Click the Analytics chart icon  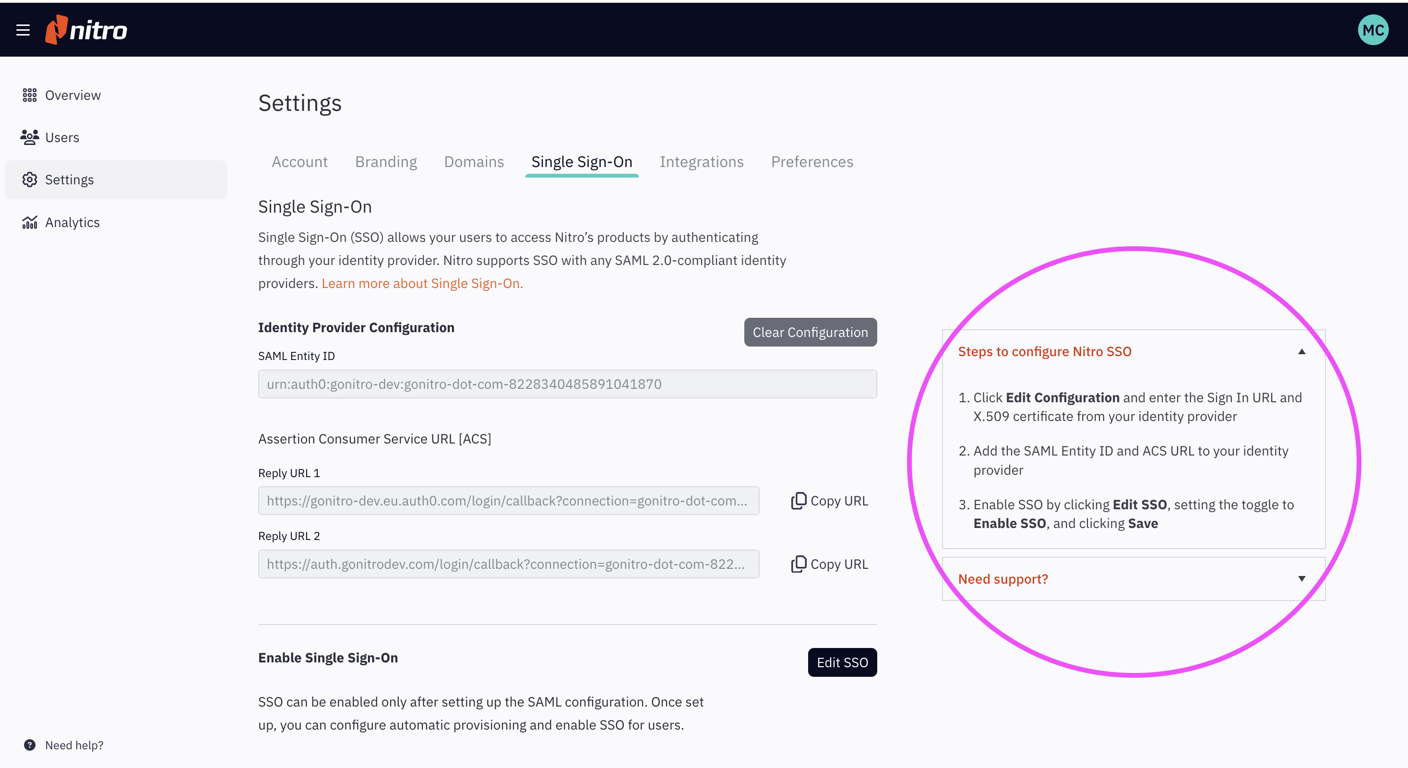[30, 222]
